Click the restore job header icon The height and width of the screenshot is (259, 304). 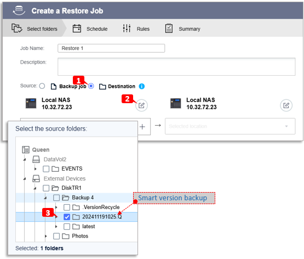coord(19,10)
